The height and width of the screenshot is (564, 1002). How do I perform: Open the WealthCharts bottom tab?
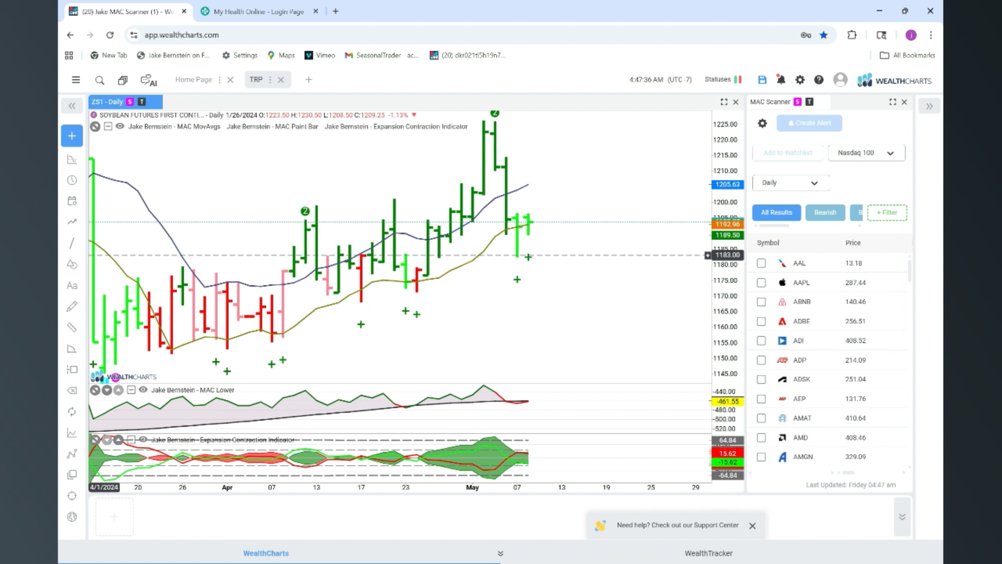(266, 553)
